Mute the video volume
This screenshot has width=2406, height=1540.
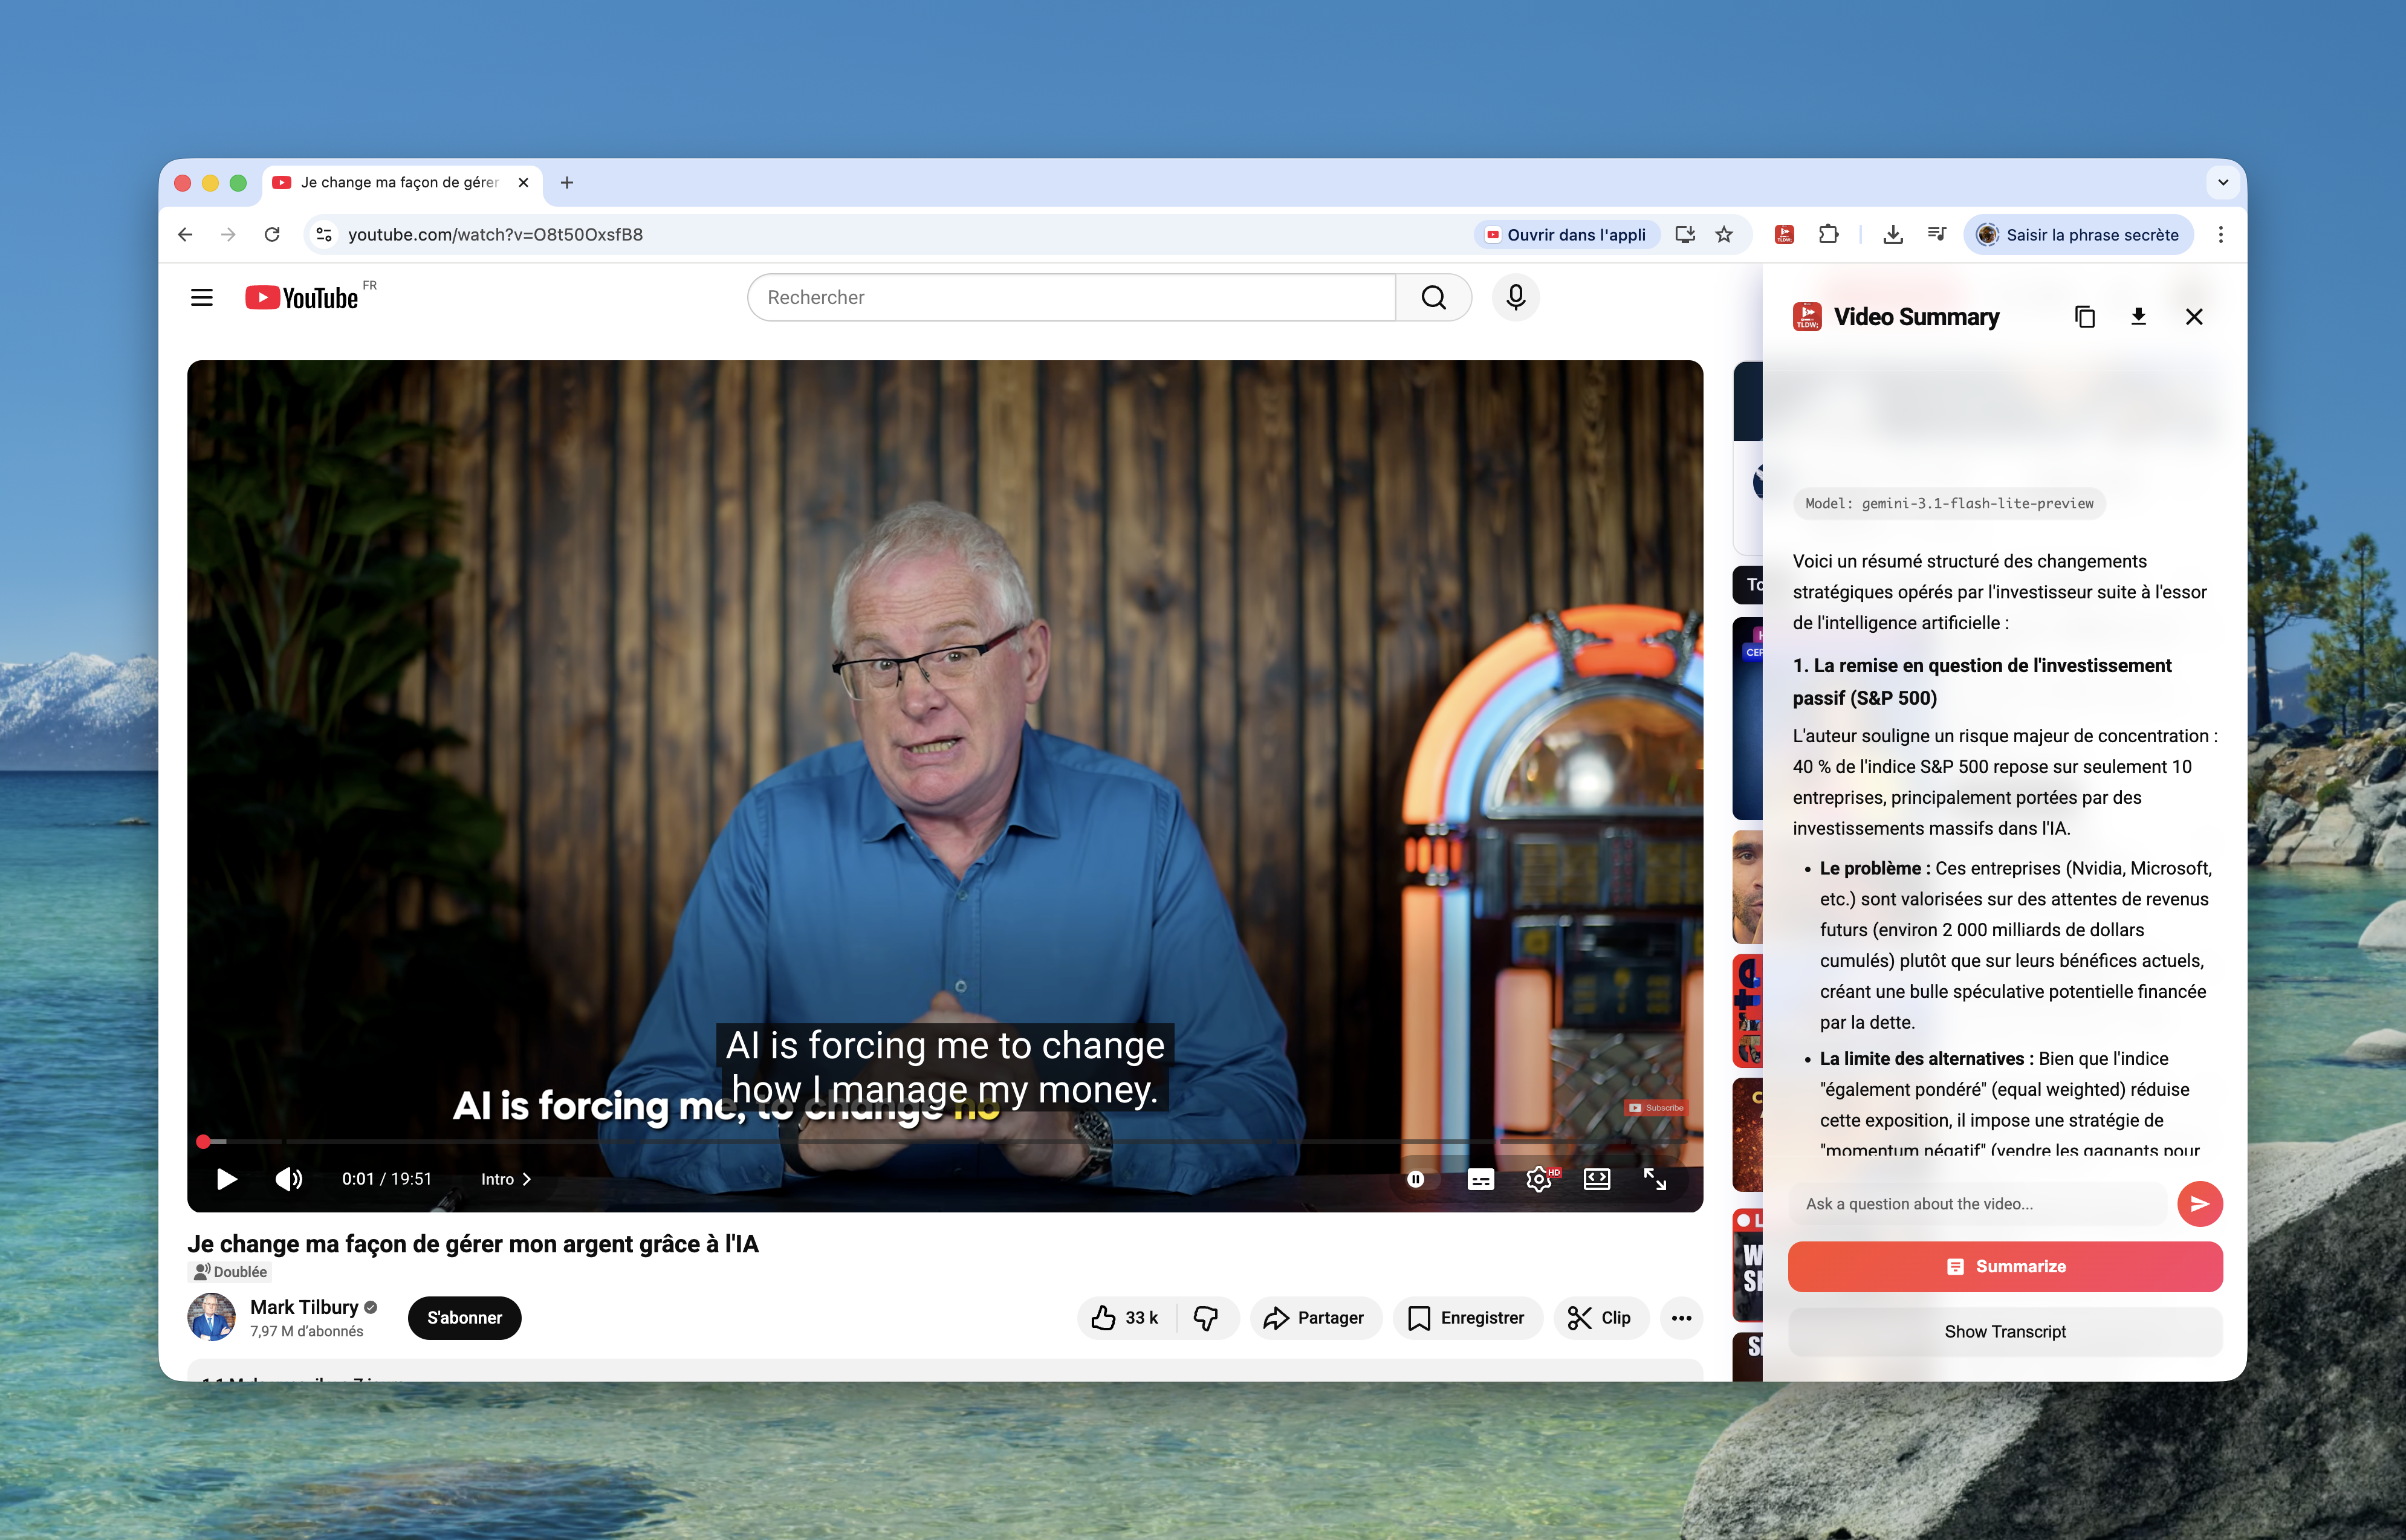tap(289, 1179)
